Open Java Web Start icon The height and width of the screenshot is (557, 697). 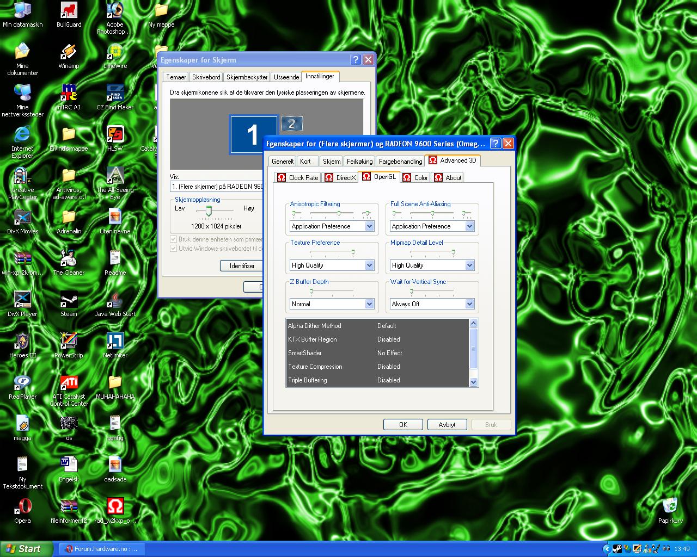tap(115, 304)
